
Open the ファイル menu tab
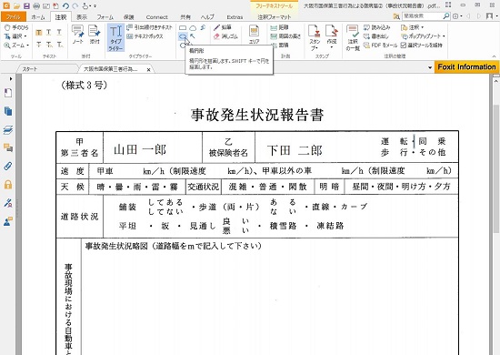[13, 17]
